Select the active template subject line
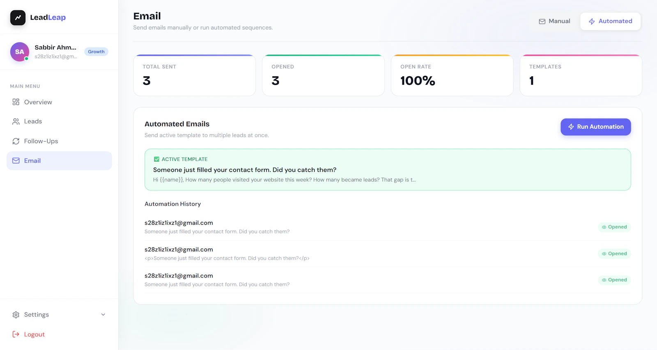Screen dimensions: 657x350 pos(245,170)
